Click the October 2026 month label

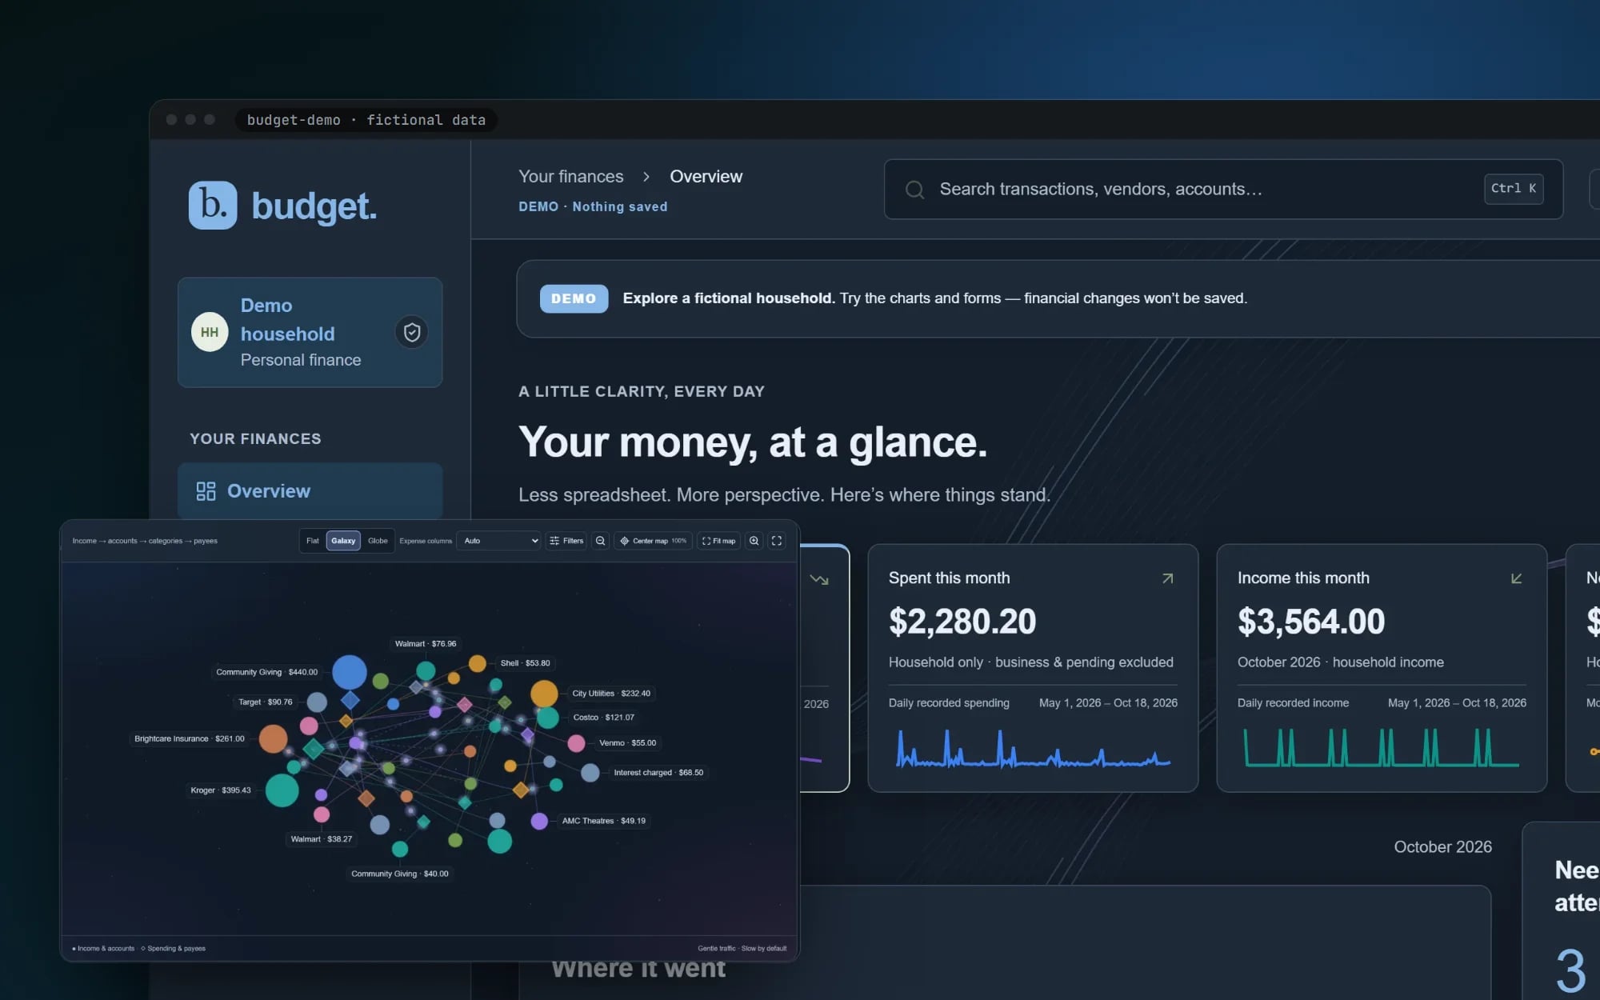1442,846
